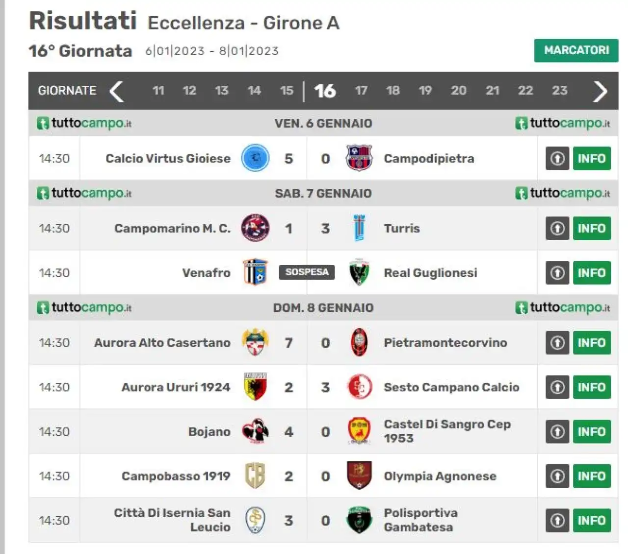Switch to giornata 15
Screen dimensions: 628x554
coord(287,91)
